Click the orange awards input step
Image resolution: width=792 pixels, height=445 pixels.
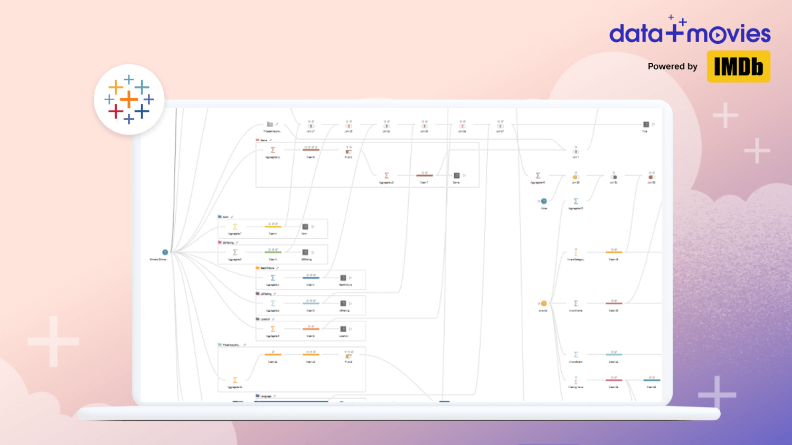544,303
